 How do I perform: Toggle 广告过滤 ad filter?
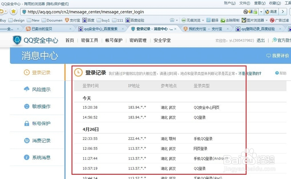(279, 20)
